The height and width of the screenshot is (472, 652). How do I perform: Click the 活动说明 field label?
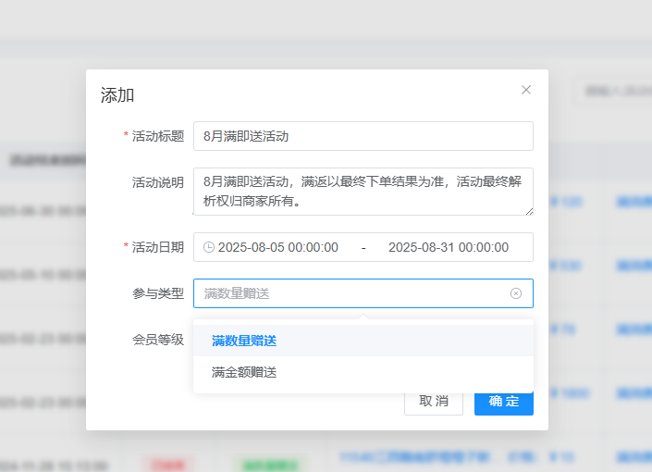(x=157, y=182)
